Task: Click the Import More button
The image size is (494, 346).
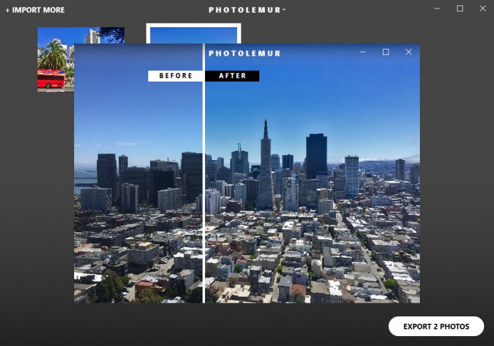Action: 35,10
